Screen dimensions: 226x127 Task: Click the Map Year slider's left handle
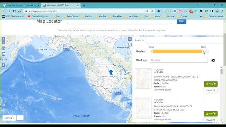[151, 52]
